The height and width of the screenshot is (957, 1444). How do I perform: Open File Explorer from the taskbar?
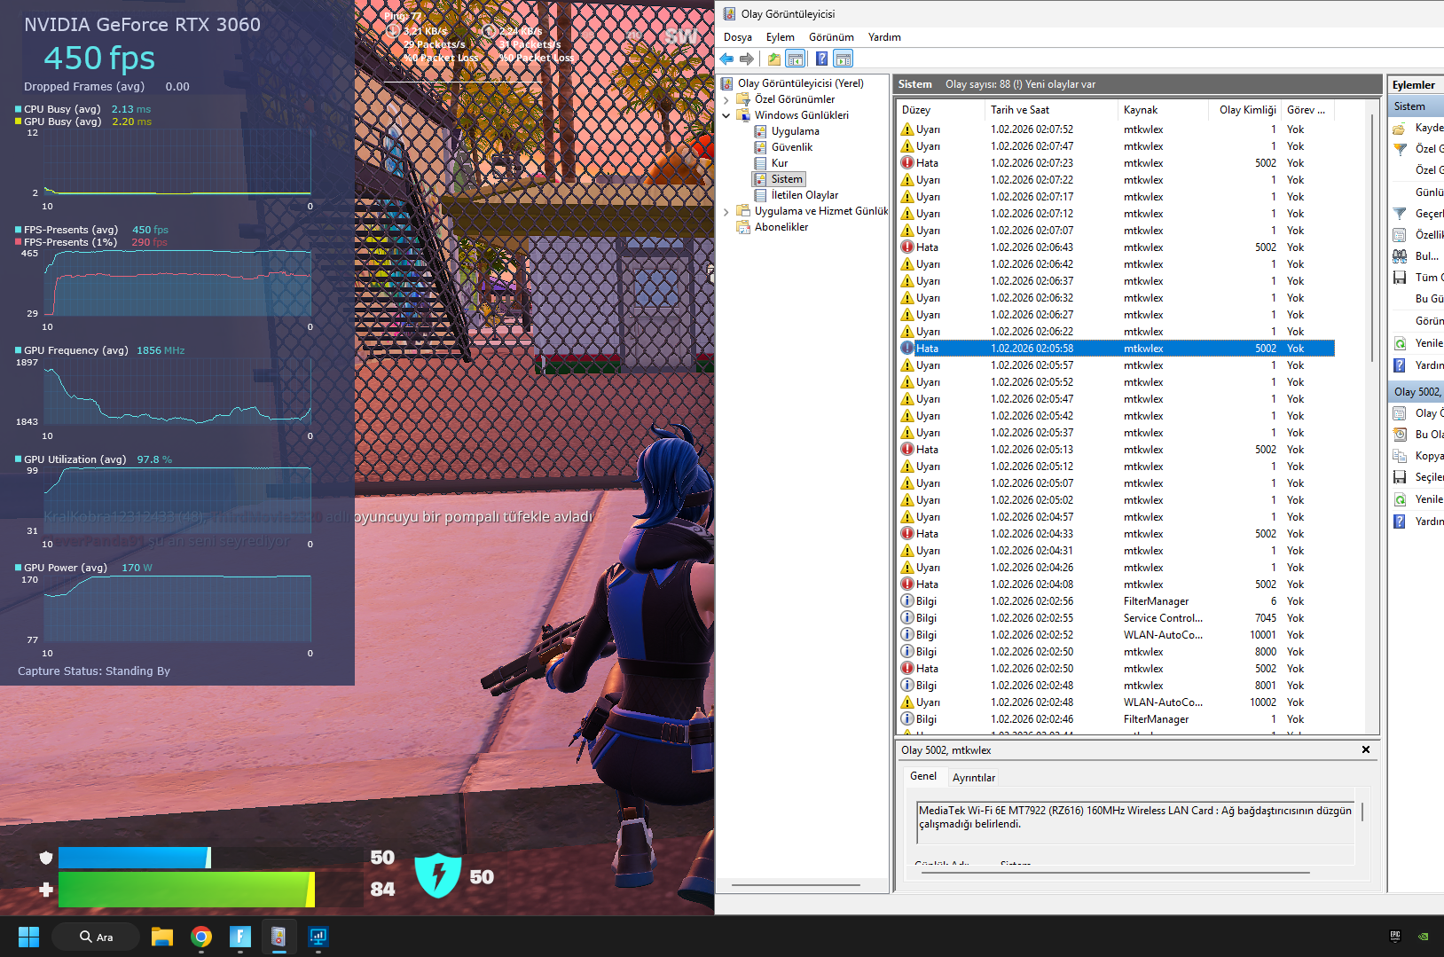(x=161, y=937)
